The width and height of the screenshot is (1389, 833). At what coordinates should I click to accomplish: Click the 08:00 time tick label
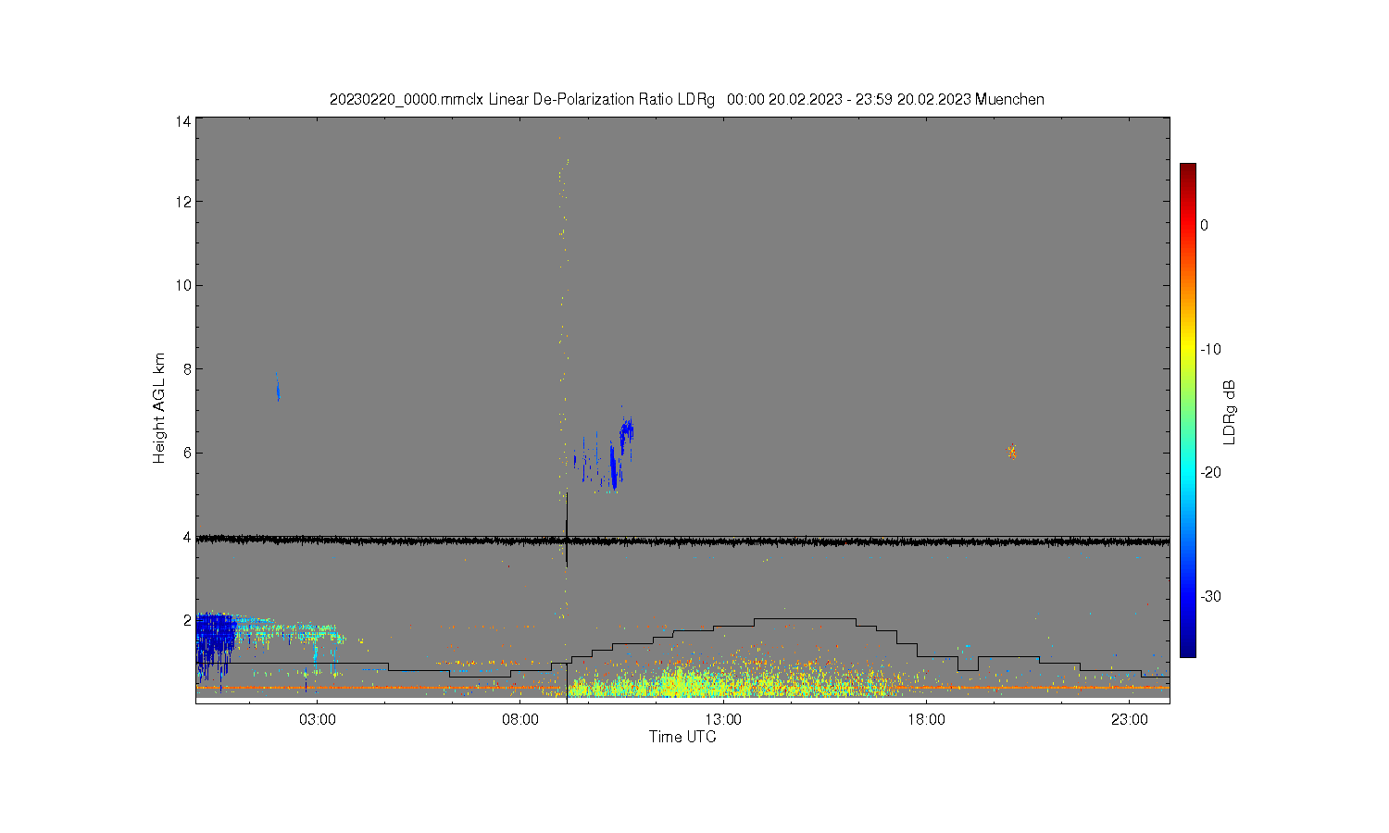pyautogui.click(x=520, y=720)
